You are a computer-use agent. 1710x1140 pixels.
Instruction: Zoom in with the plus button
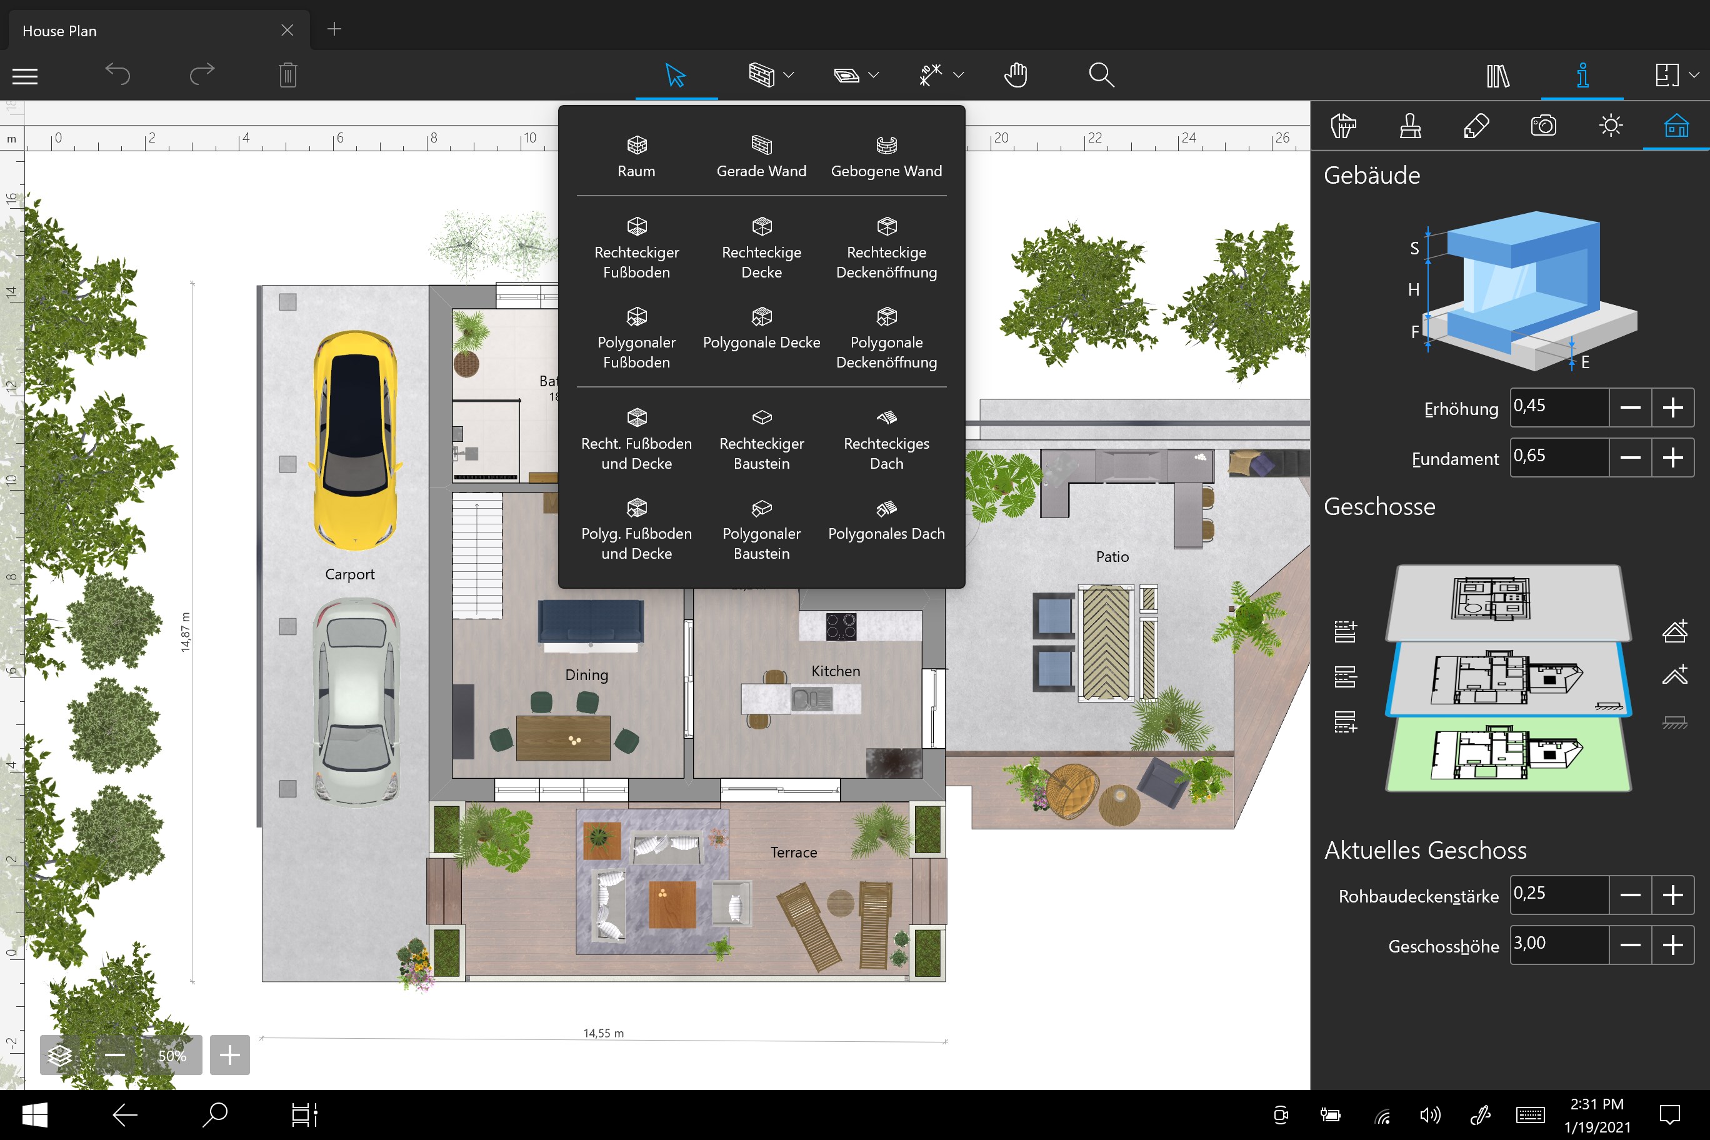tap(230, 1055)
